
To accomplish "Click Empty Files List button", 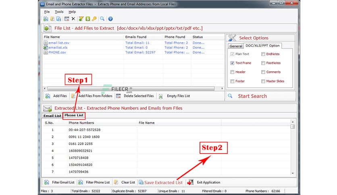I will pos(174,96).
